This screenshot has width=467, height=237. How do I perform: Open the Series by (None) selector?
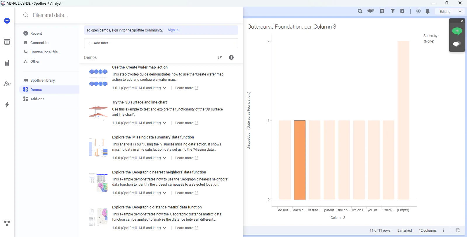coord(429,41)
